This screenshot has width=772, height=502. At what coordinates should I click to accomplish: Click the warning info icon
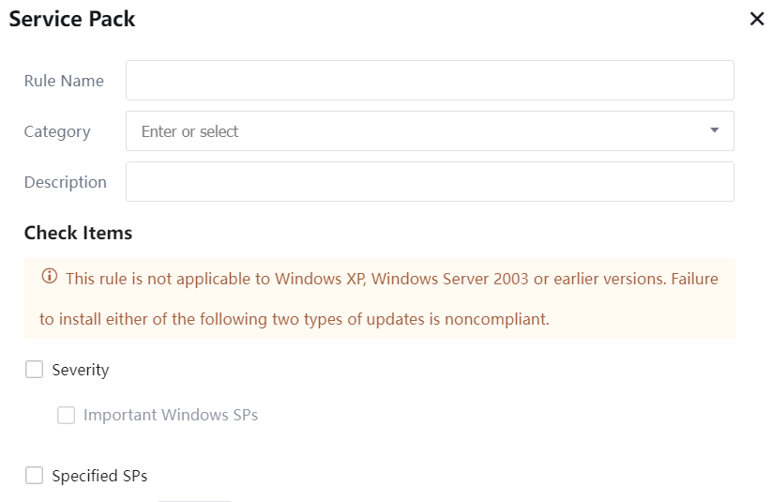[x=50, y=278]
